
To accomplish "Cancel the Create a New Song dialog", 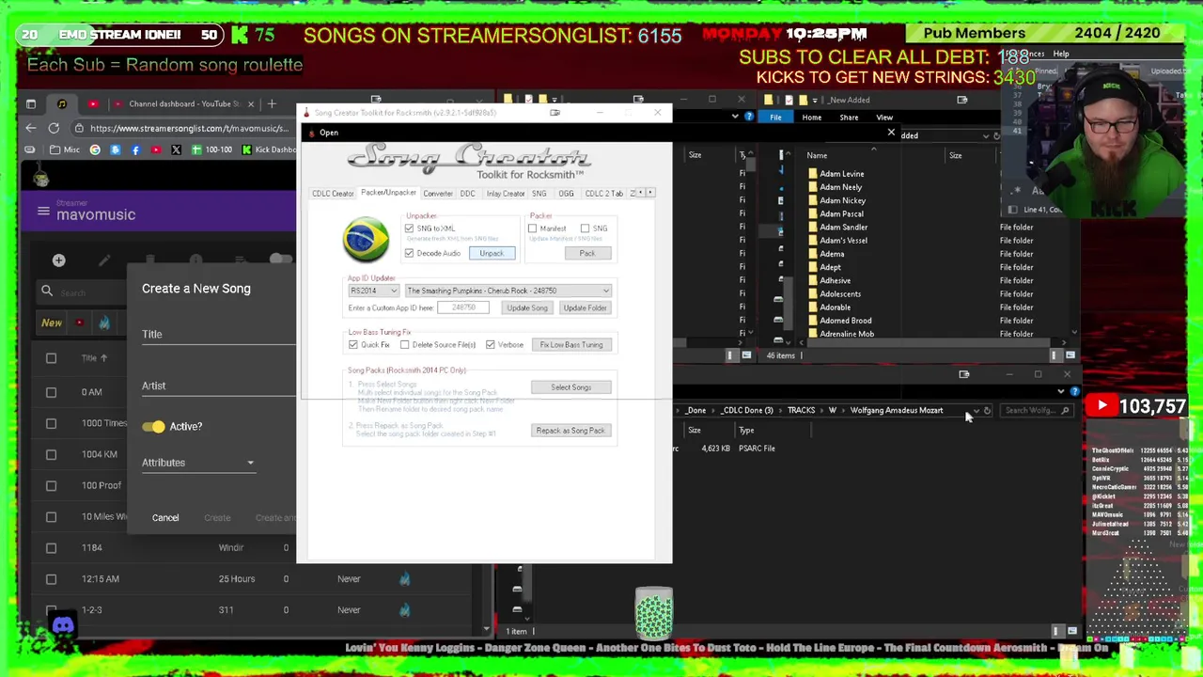I will point(165,518).
